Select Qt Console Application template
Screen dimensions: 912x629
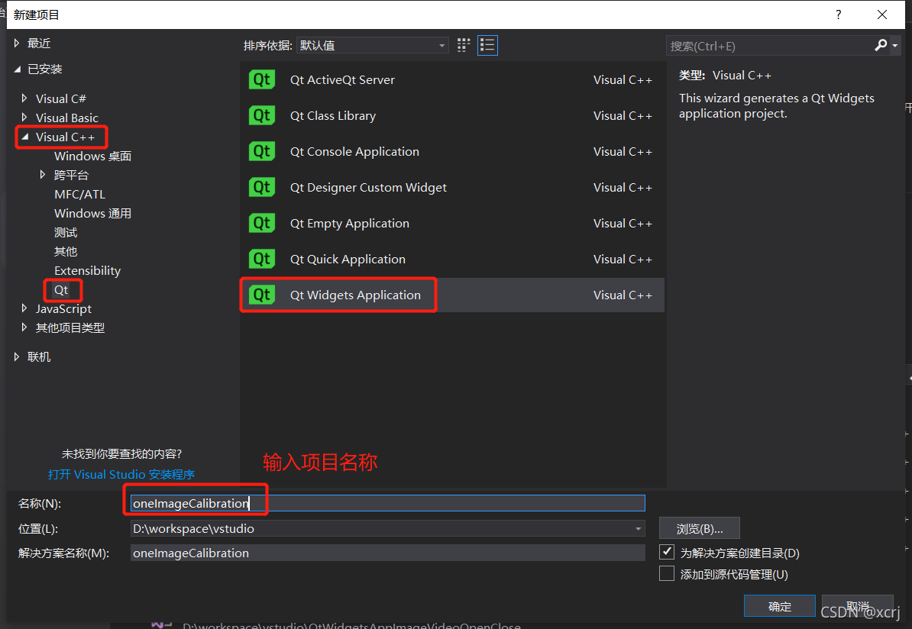pos(452,152)
